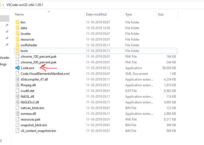Click the data folder icon
204x145 pixels.
(17, 28)
